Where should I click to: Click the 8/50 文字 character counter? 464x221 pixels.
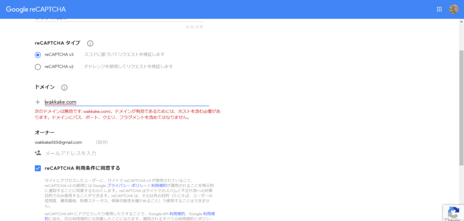pos(195,27)
